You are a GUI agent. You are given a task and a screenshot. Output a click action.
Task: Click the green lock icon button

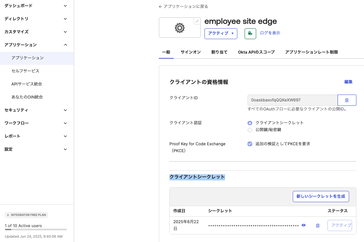pyautogui.click(x=250, y=33)
